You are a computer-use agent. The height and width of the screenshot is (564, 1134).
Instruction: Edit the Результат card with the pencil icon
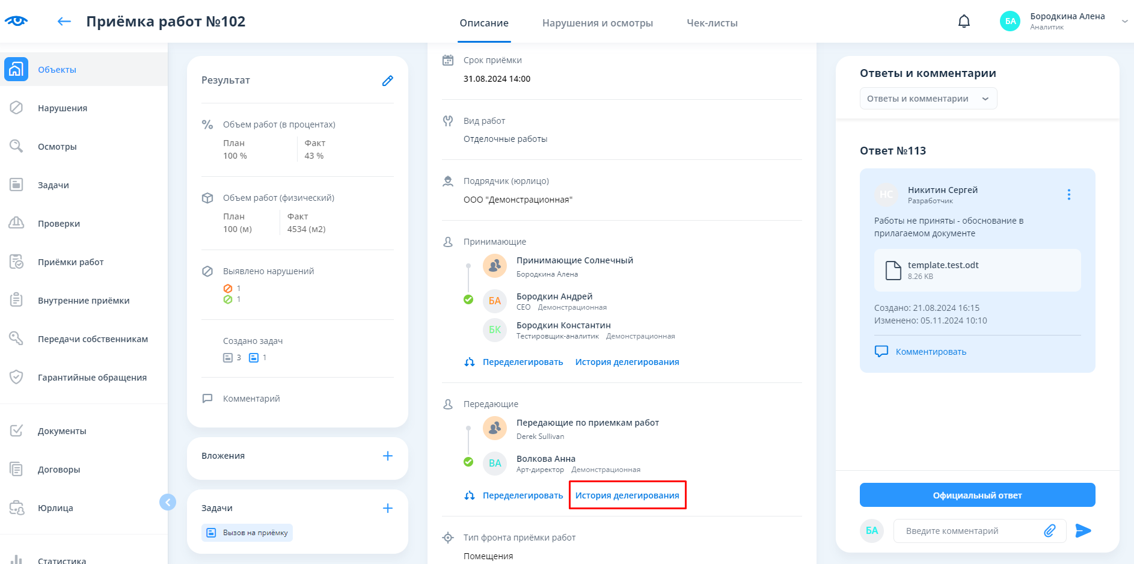(388, 81)
